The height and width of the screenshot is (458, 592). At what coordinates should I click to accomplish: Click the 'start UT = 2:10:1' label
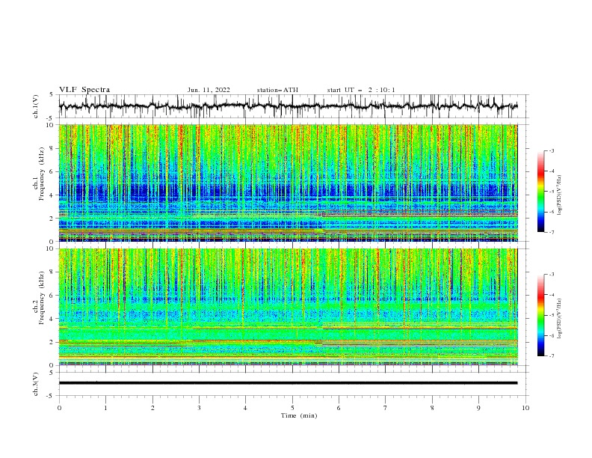(361, 90)
